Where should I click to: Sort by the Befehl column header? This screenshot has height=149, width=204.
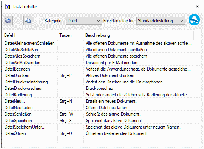click(30, 35)
